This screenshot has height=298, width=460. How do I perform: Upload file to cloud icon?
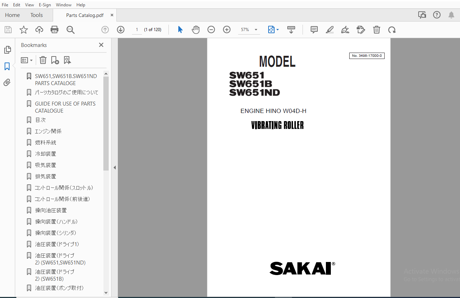[x=39, y=30]
